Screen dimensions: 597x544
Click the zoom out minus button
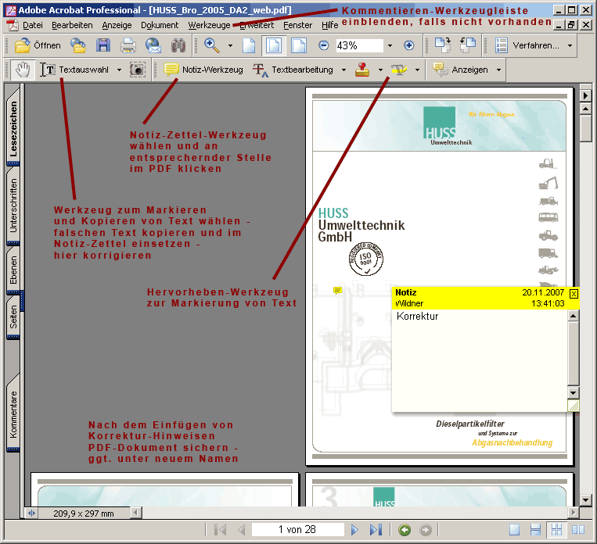point(322,45)
